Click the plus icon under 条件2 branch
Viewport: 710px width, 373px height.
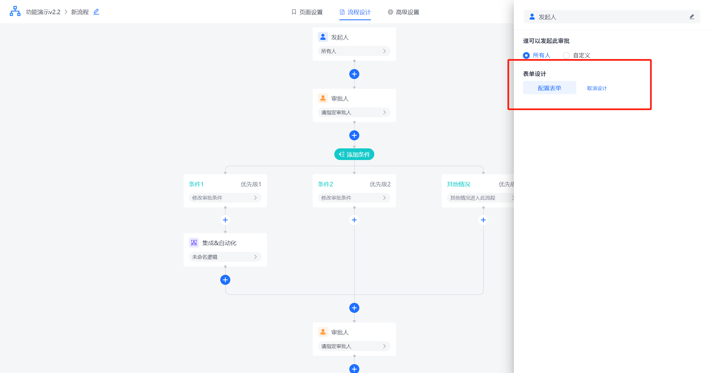[354, 220]
